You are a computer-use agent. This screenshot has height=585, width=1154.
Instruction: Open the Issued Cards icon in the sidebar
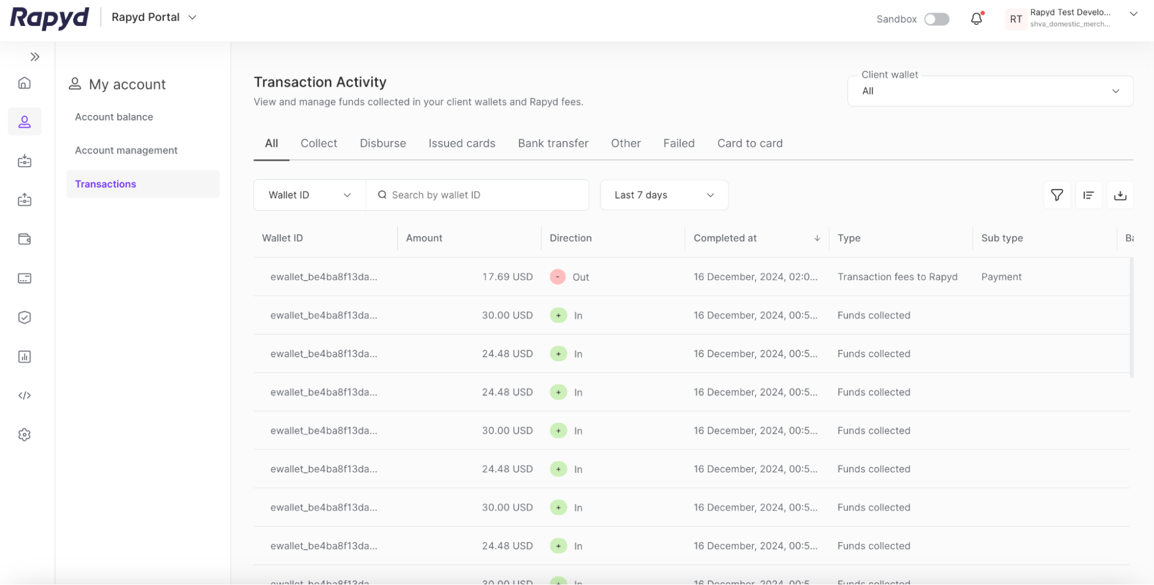tap(24, 278)
